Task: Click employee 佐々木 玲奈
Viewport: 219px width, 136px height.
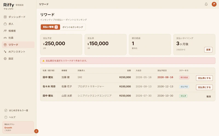Action: tap(49, 86)
